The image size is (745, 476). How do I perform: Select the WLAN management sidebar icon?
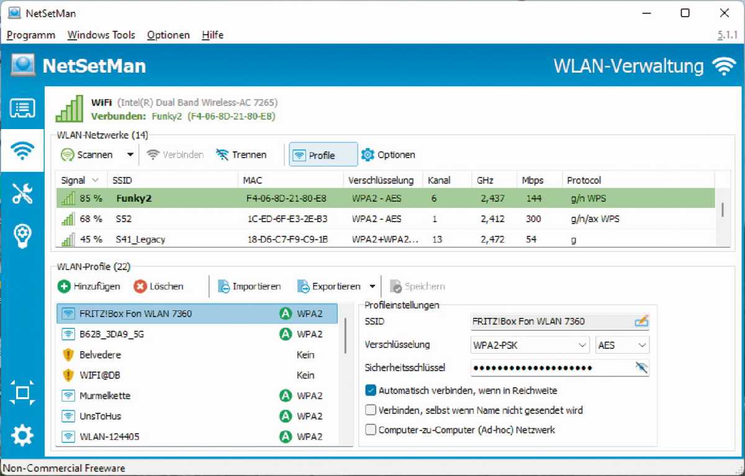tap(22, 151)
